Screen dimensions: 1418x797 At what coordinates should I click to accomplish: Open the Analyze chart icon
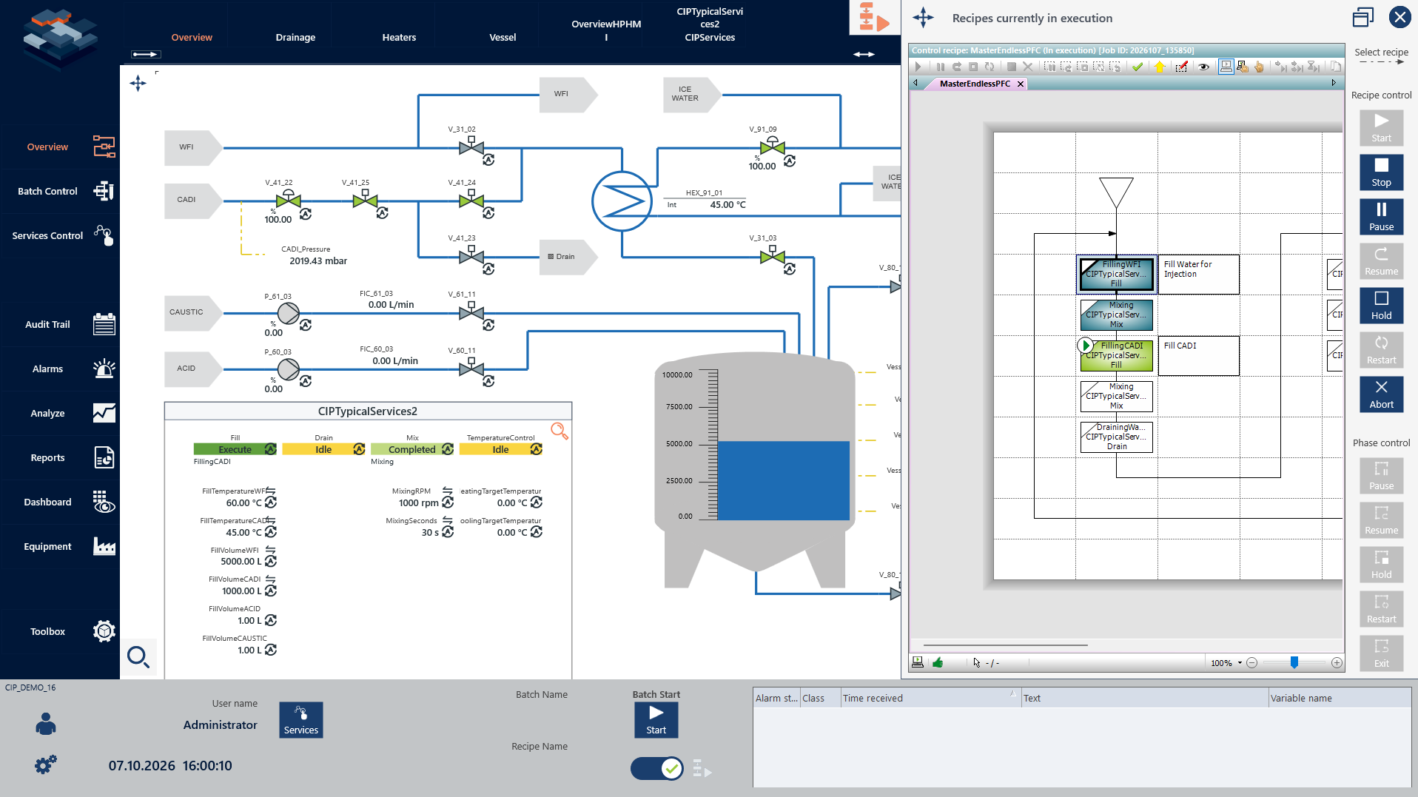coord(104,413)
